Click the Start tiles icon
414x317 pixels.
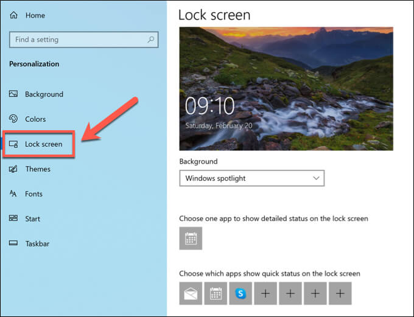13,218
